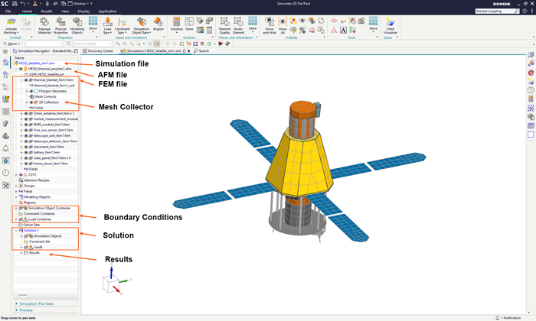Switch to the View ribbon tab
The width and height of the screenshot is (536, 321).
[65, 11]
